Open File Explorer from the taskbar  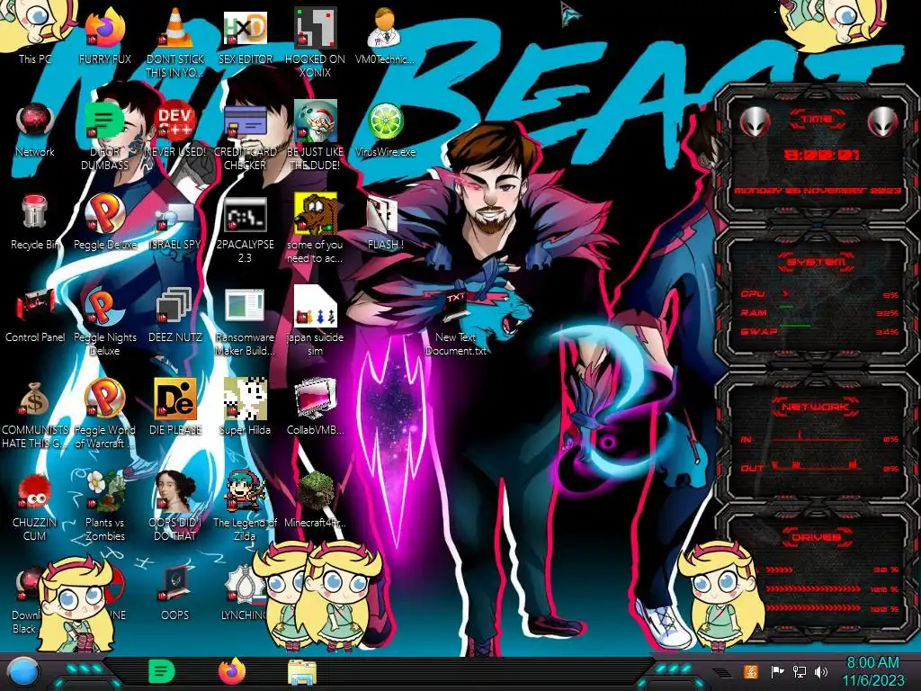302,672
